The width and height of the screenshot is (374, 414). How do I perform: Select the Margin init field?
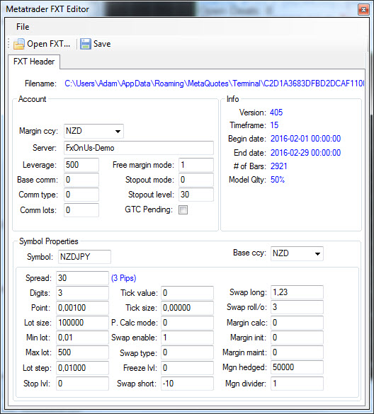(297, 338)
